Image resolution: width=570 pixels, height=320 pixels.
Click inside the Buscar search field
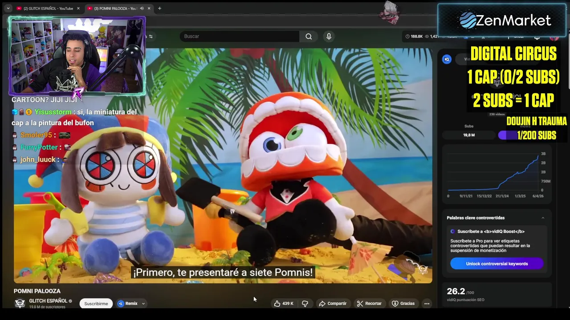(x=240, y=36)
